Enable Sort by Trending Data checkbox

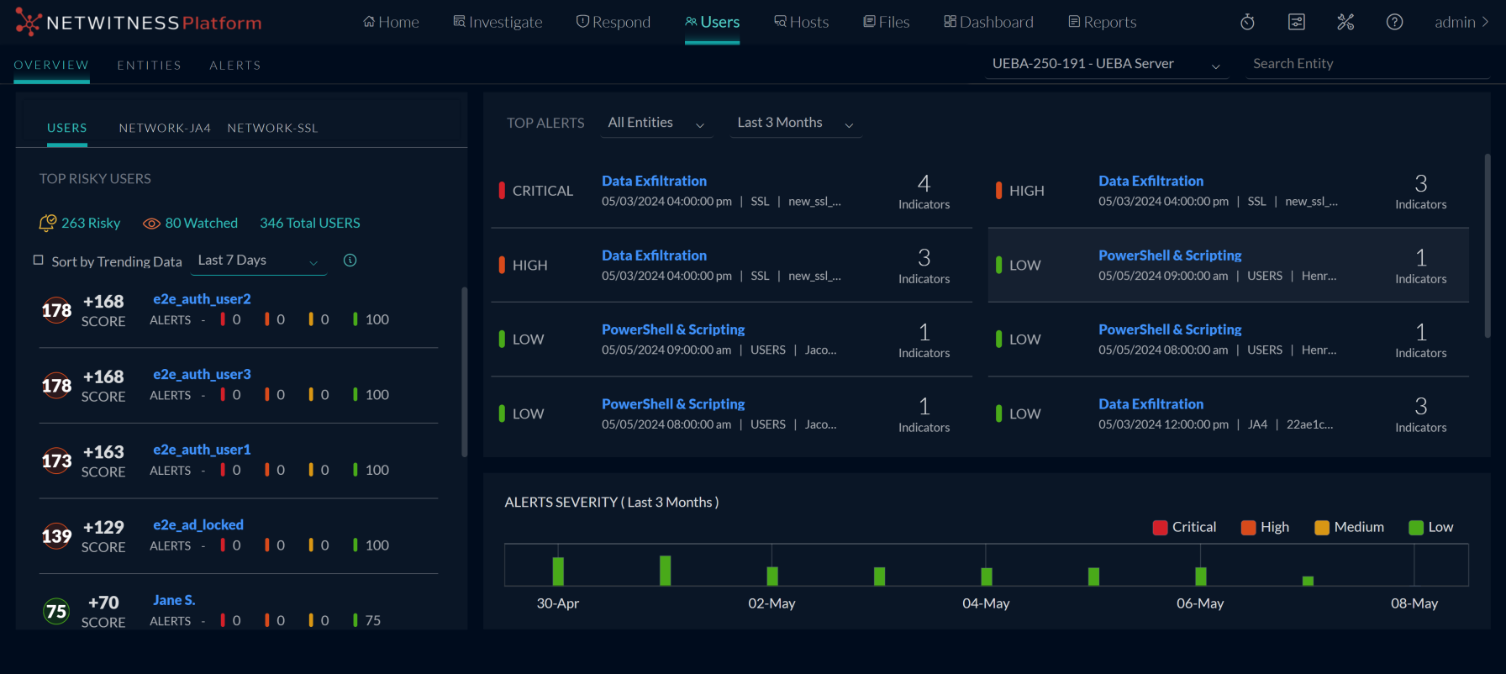[38, 261]
